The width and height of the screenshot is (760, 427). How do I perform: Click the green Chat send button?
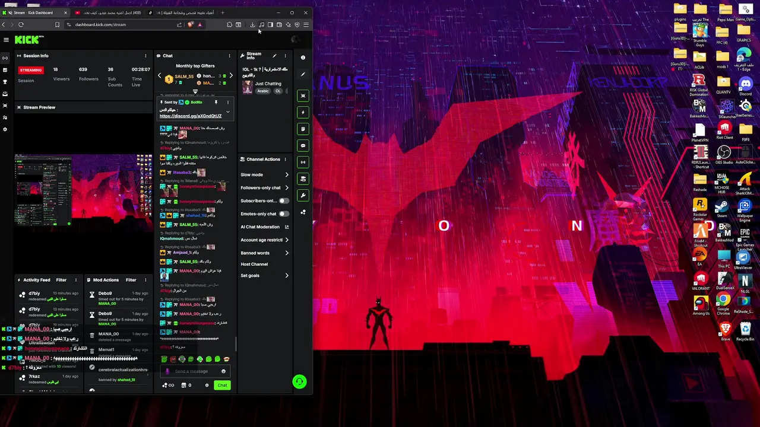[222, 385]
